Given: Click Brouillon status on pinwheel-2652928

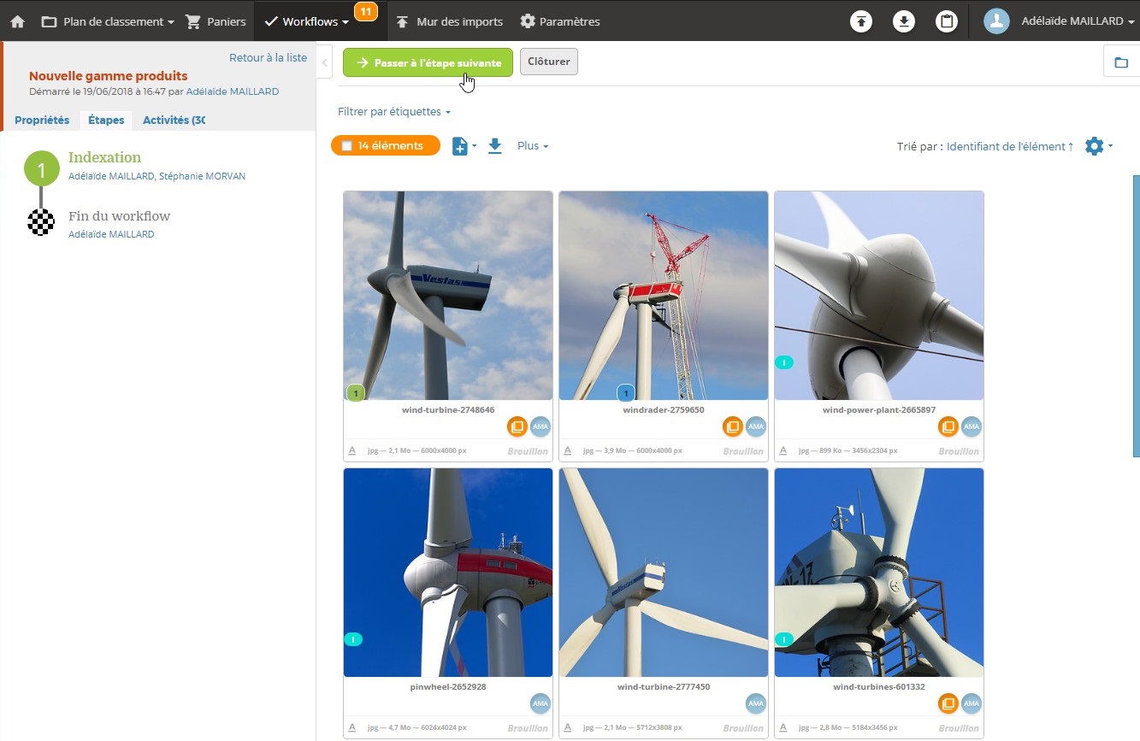Looking at the screenshot, I should pyautogui.click(x=528, y=728).
